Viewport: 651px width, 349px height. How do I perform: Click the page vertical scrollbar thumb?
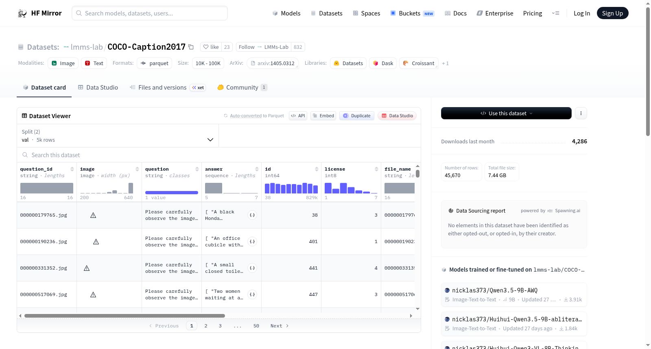648,71
